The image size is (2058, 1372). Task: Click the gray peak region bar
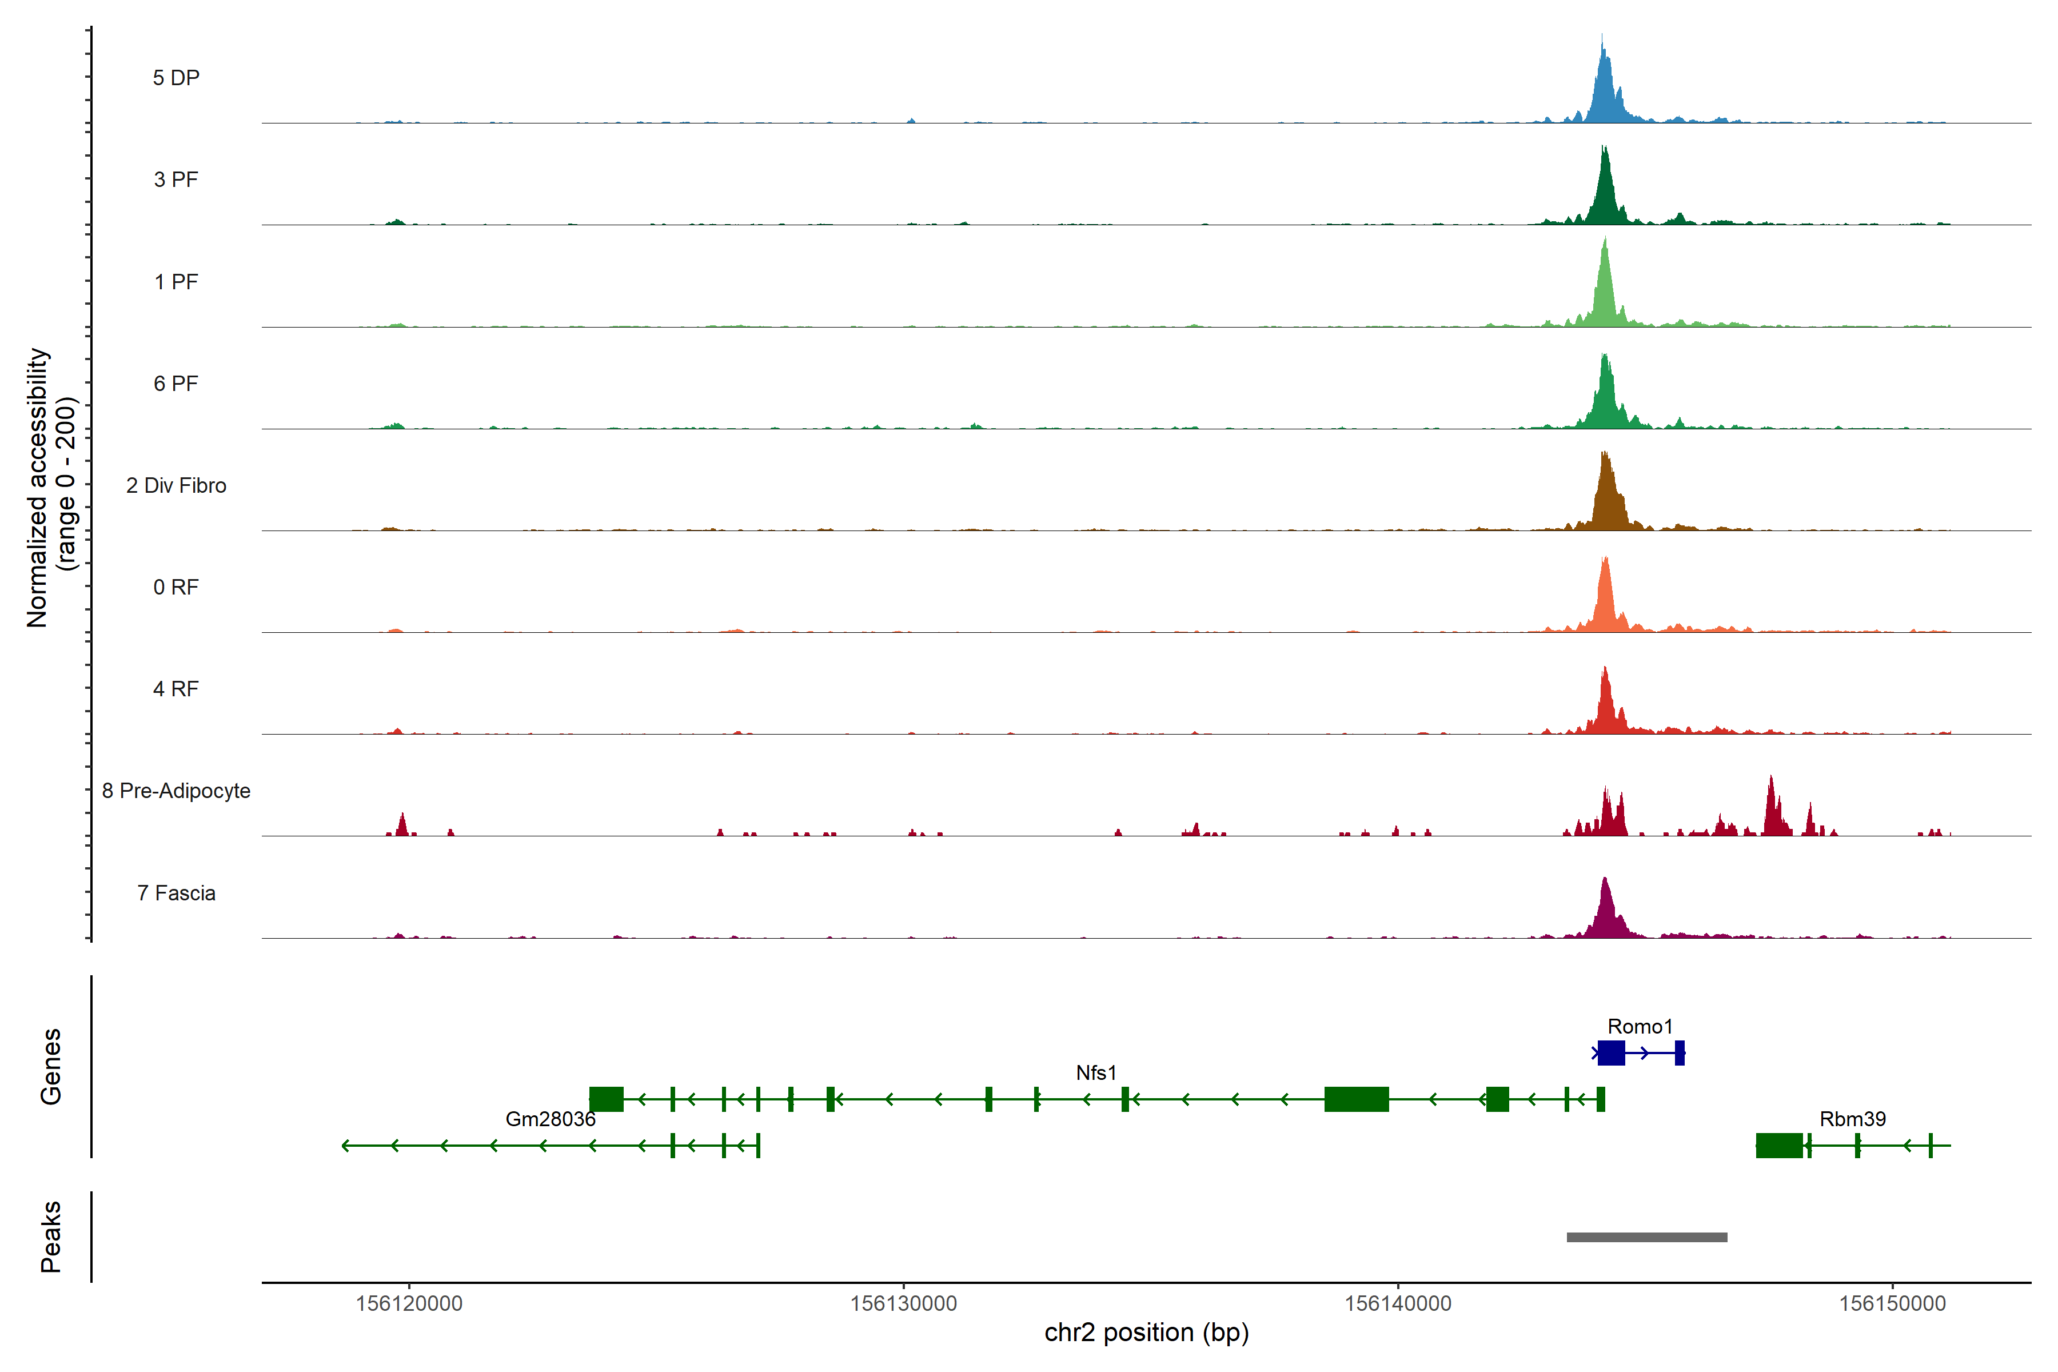[x=1647, y=1237]
